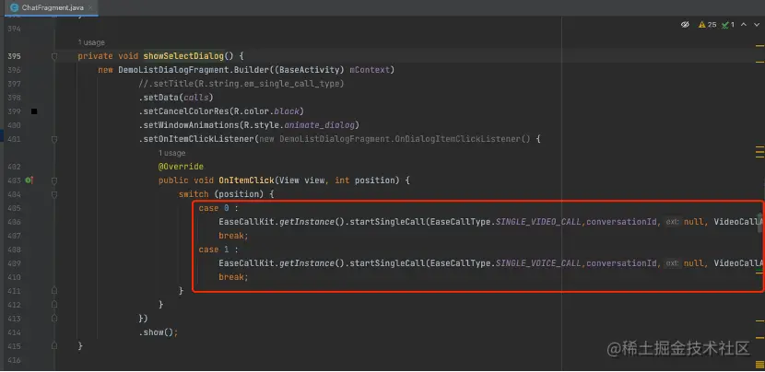Click the 'case 1 :' label

point(218,250)
